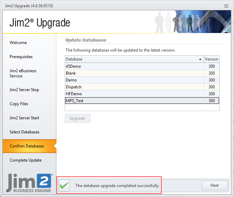Open the Complete Update step
234x197 pixels.
point(25,160)
